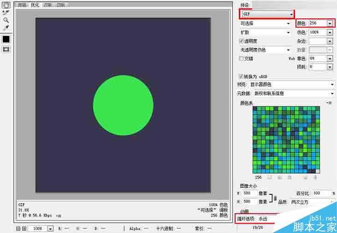Open the 100% zoom level dropdown arrow
The height and width of the screenshot is (233, 337).
50,229
